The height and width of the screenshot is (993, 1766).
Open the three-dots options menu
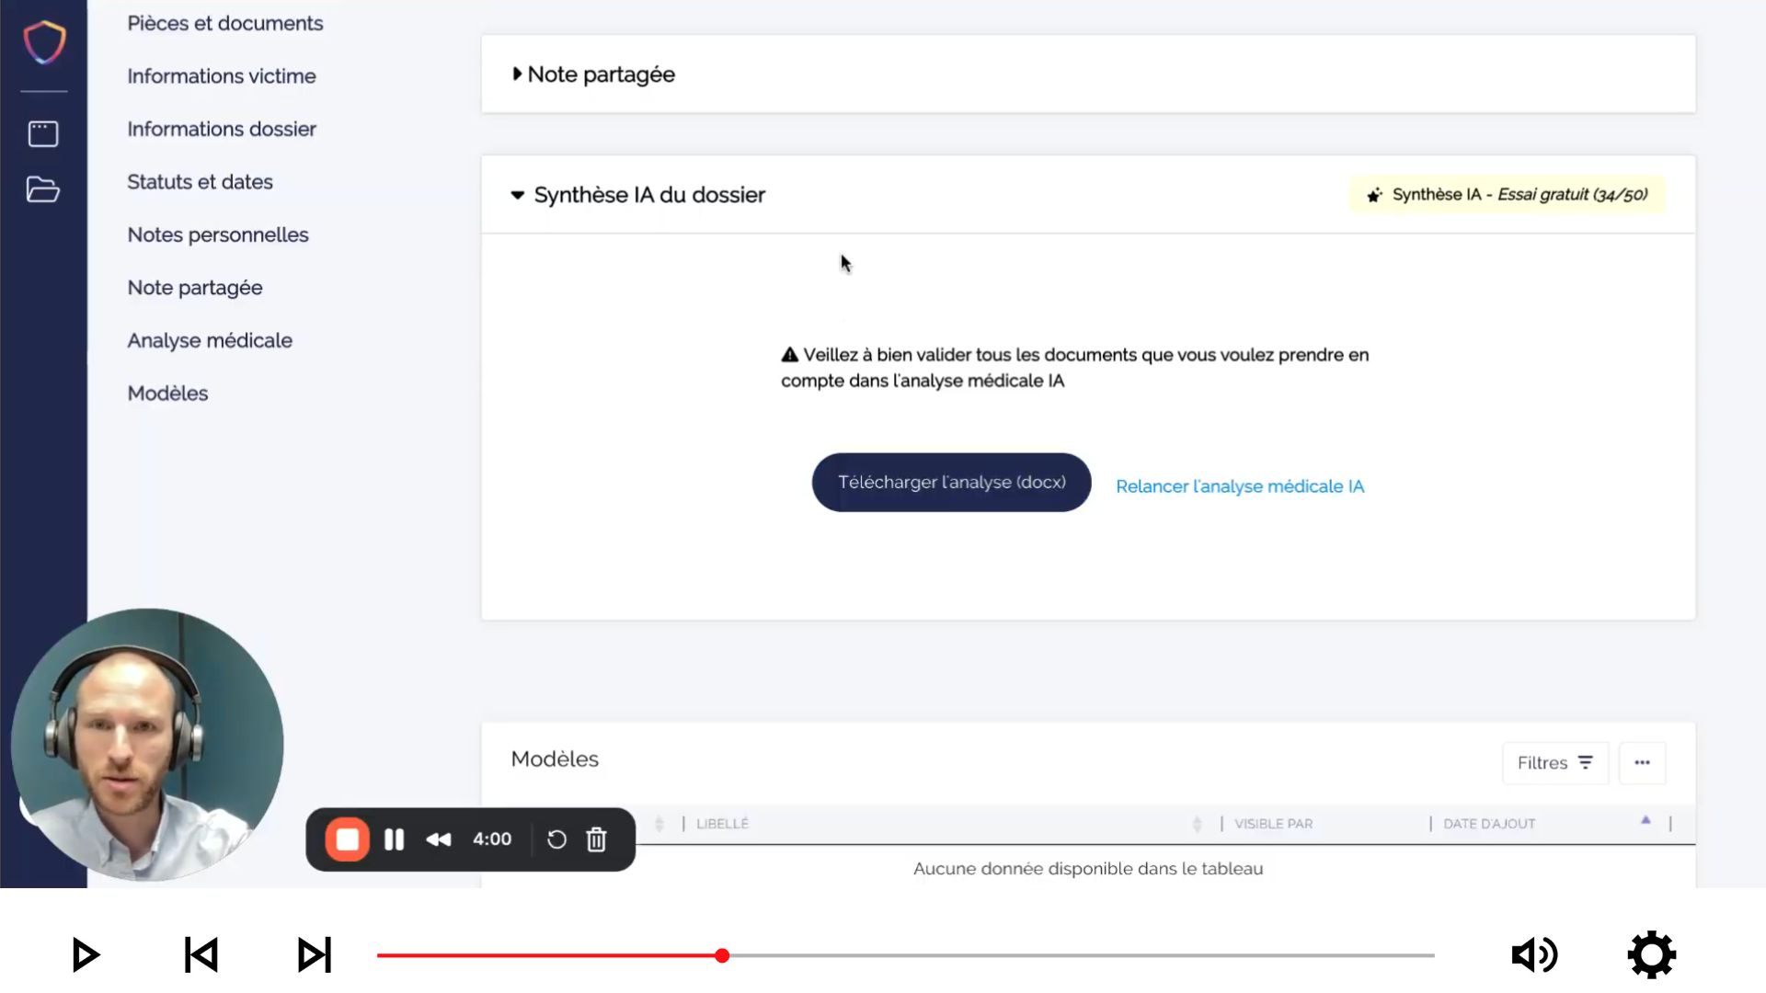tap(1642, 763)
